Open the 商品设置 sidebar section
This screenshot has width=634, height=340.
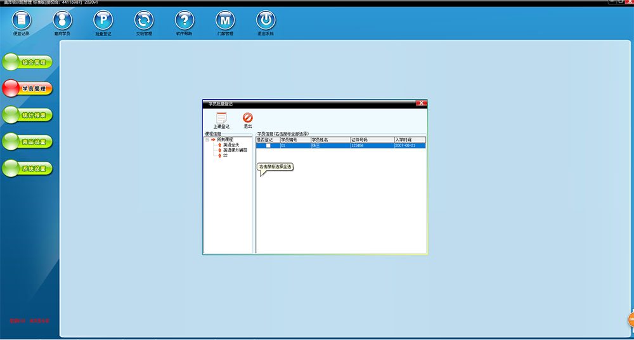(27, 142)
